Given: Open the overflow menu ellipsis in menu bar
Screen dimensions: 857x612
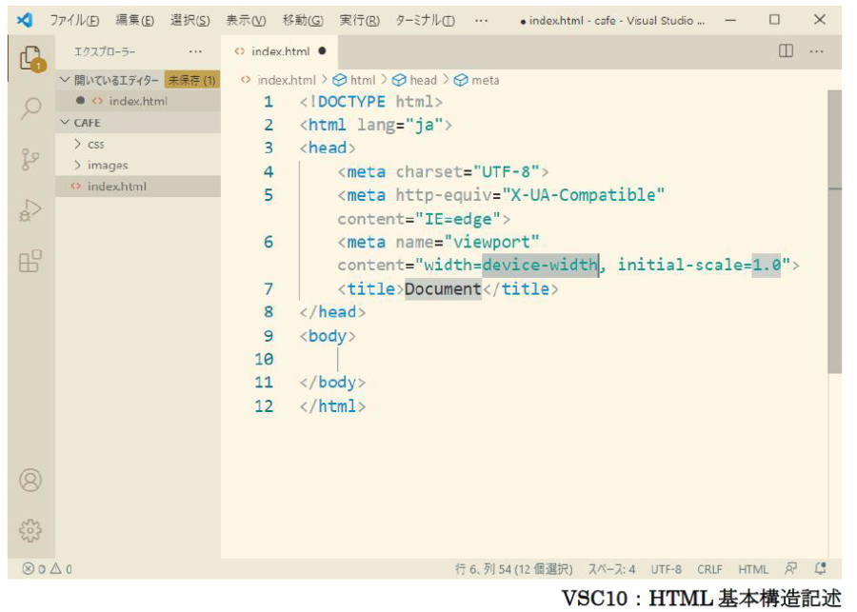Looking at the screenshot, I should coord(481,21).
